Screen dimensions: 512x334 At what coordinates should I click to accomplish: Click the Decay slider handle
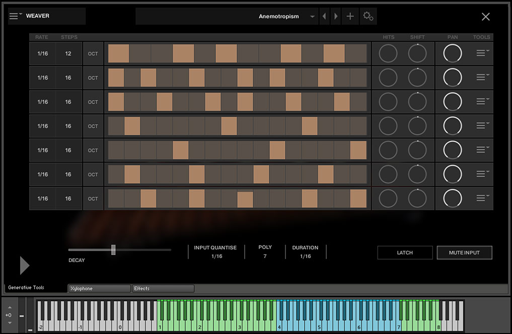[x=113, y=249]
